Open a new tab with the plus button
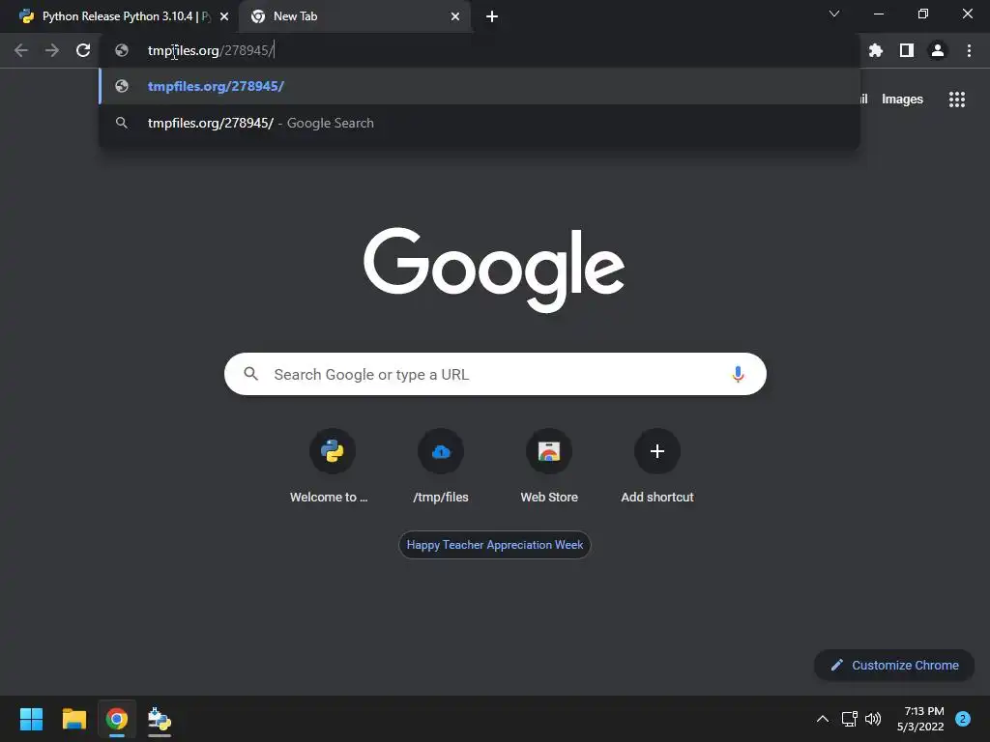Image resolution: width=990 pixels, height=742 pixels. (492, 16)
